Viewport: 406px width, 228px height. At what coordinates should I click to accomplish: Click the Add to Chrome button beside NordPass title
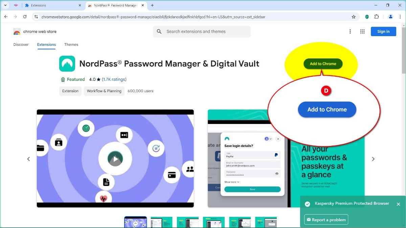tap(323, 64)
